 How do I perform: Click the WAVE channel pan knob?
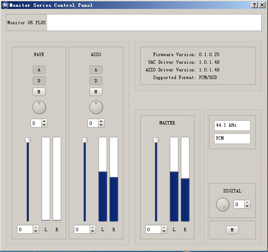(39, 107)
